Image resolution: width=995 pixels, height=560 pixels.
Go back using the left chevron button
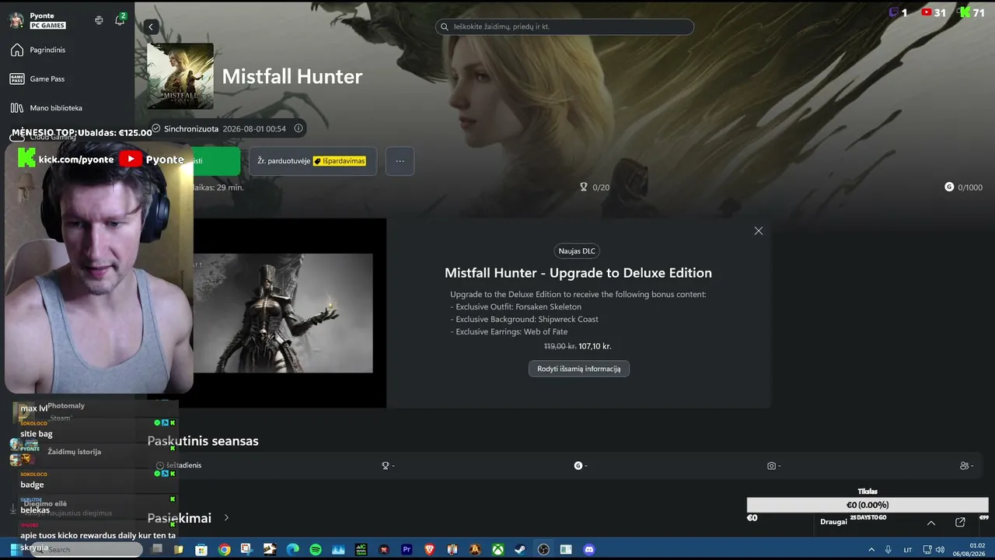tap(151, 26)
